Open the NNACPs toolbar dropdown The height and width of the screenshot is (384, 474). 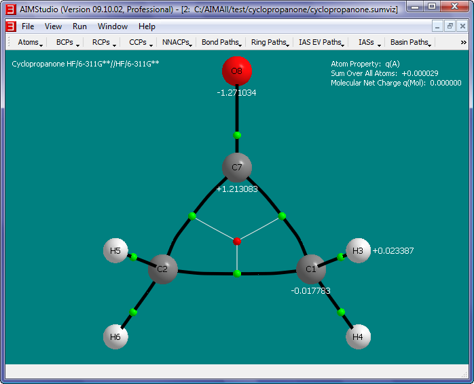coord(177,42)
